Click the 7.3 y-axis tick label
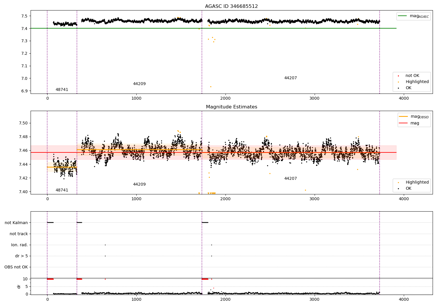The height and width of the screenshot is (306, 437). (24, 41)
